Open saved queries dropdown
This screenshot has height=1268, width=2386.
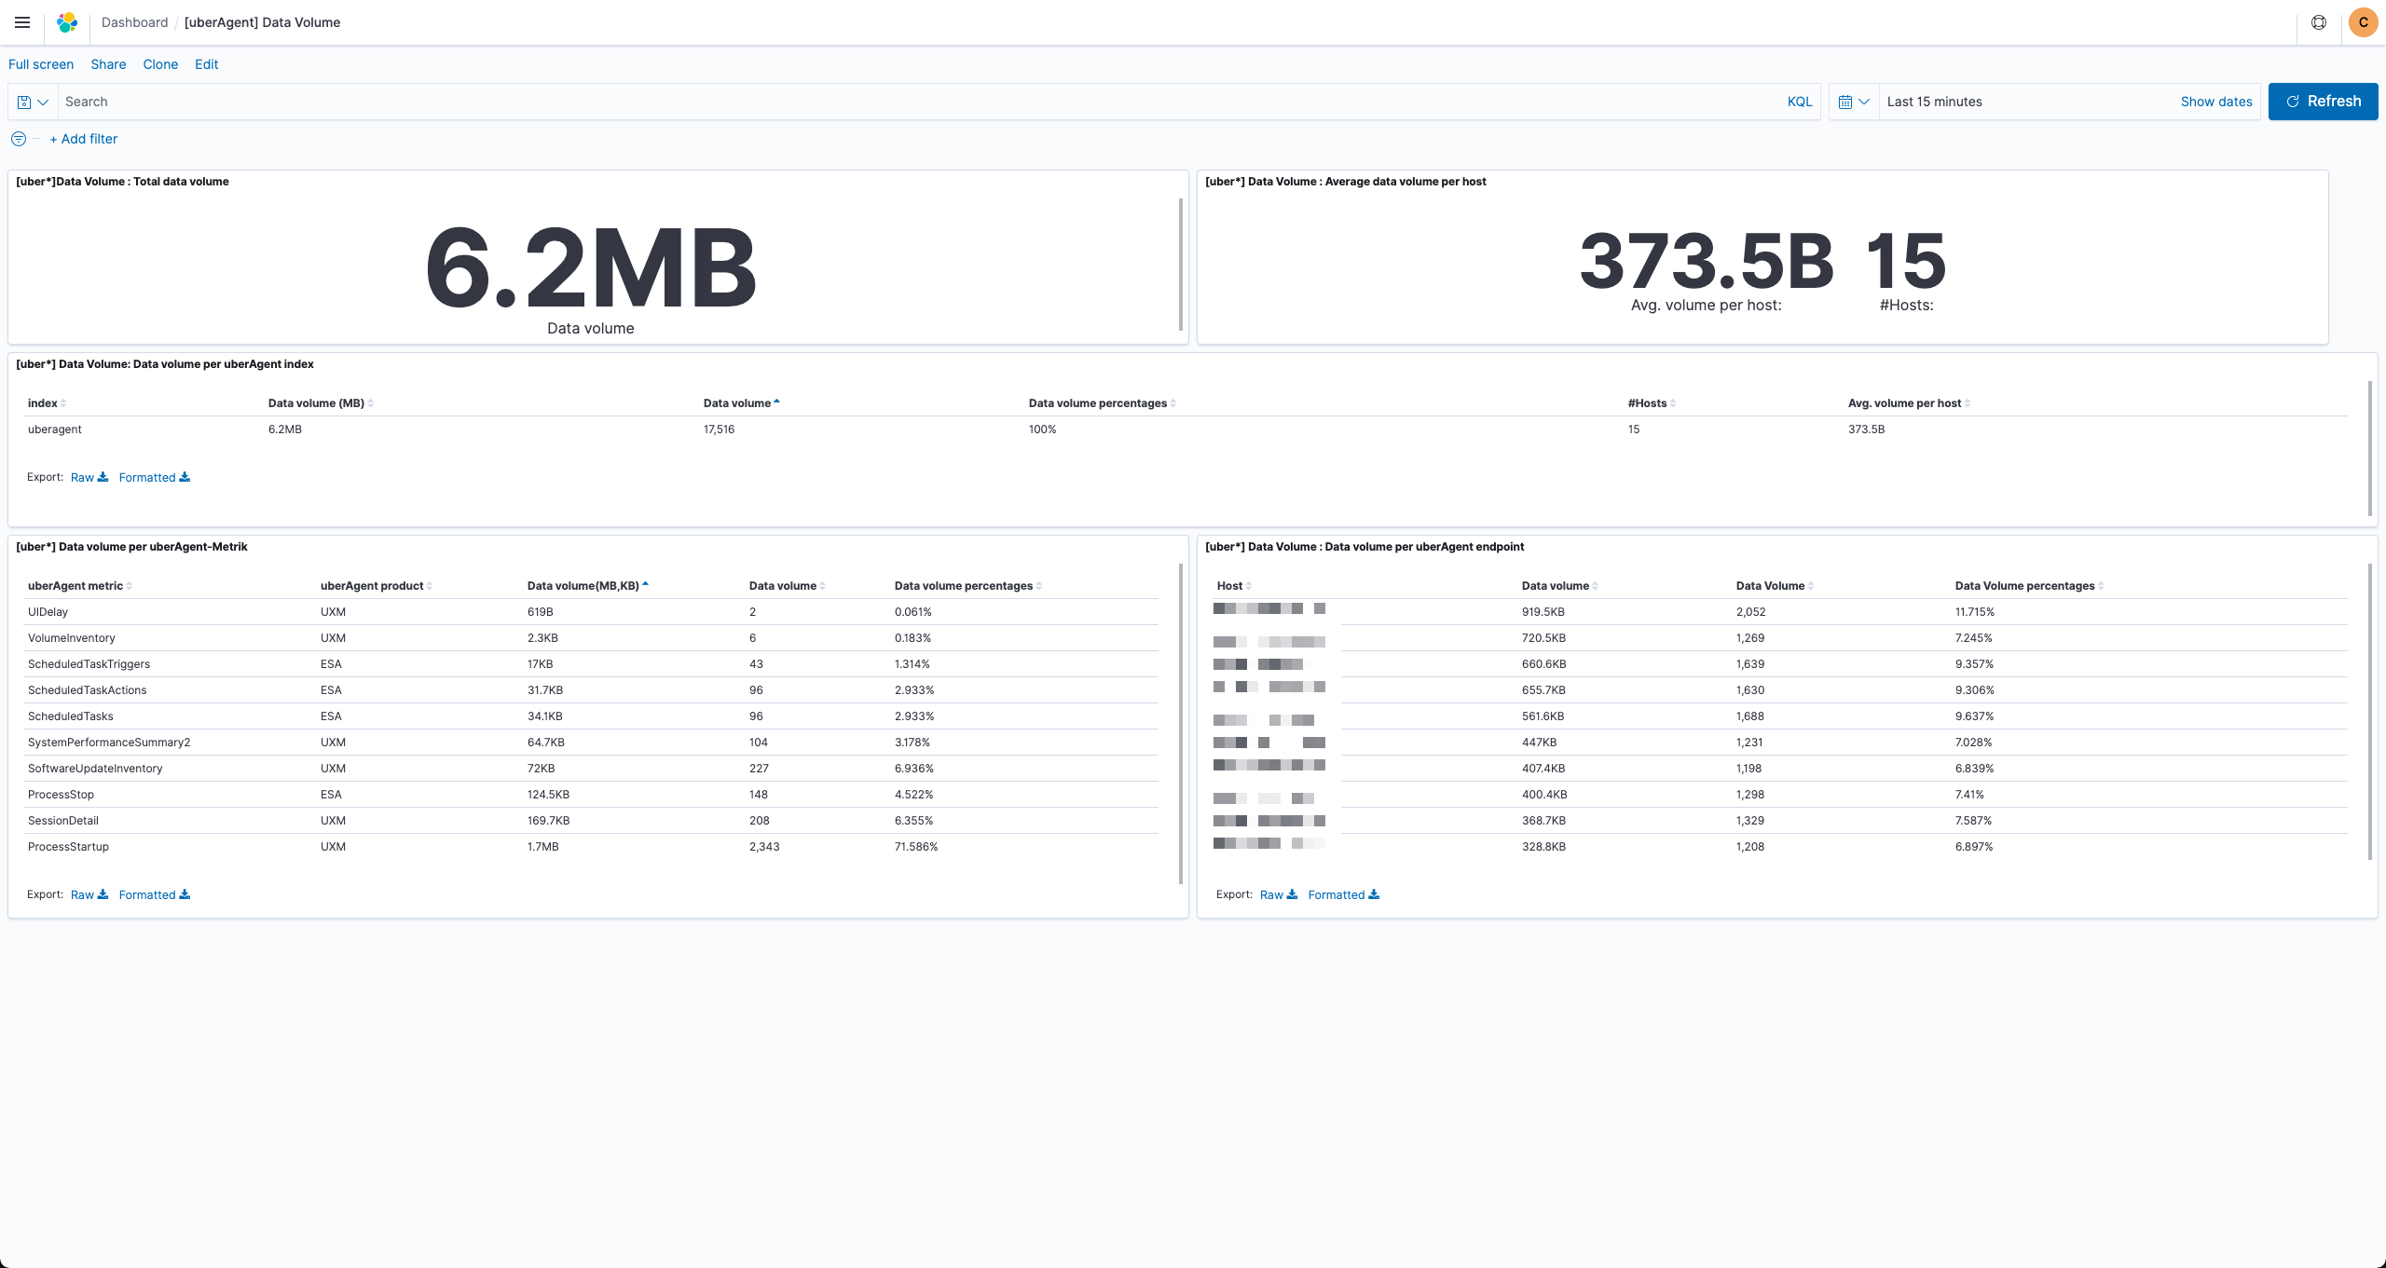click(33, 102)
